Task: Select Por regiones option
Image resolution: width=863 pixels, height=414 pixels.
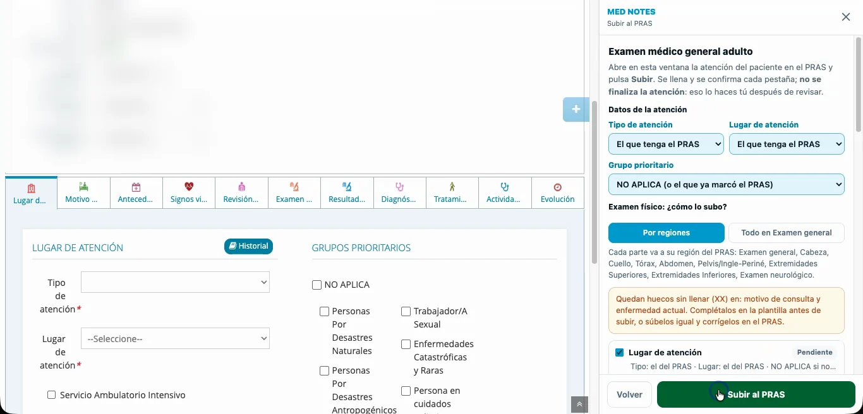Action: [667, 232]
